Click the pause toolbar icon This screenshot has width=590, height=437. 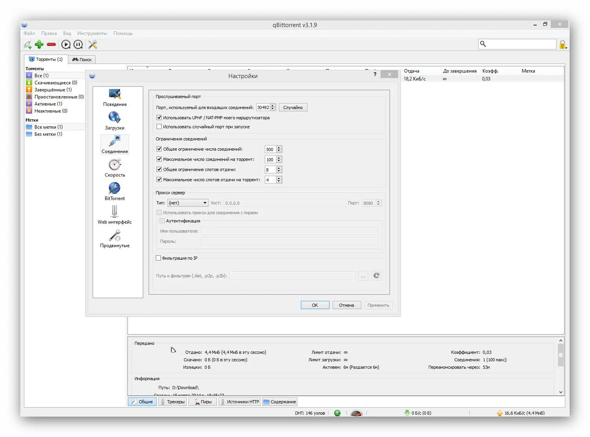pyautogui.click(x=78, y=45)
